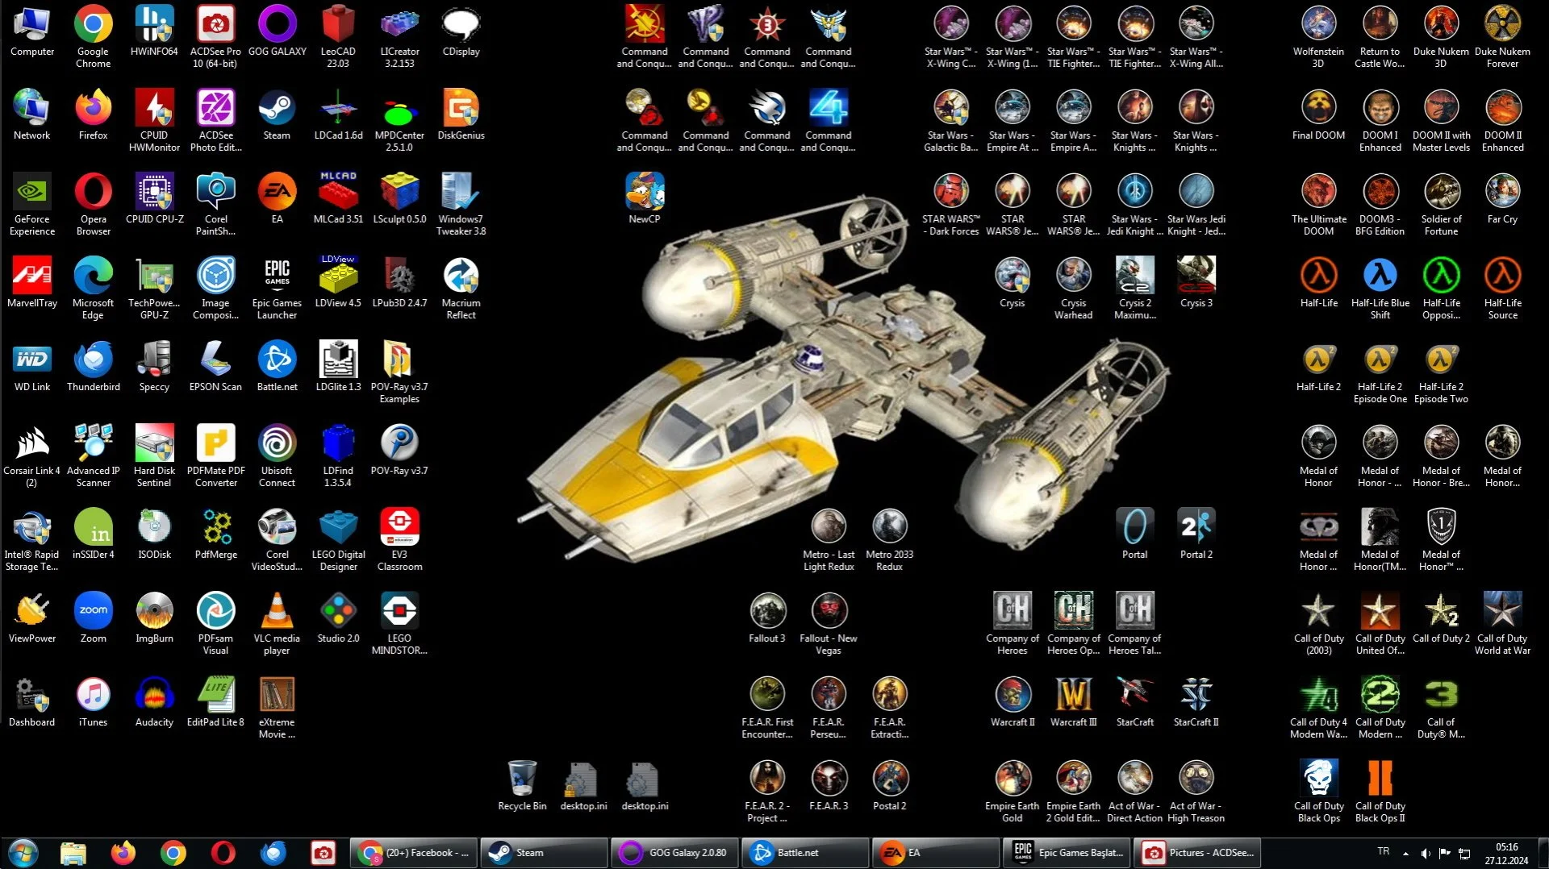The width and height of the screenshot is (1549, 869).
Task: Click the Windows Start button
Action: point(23,853)
